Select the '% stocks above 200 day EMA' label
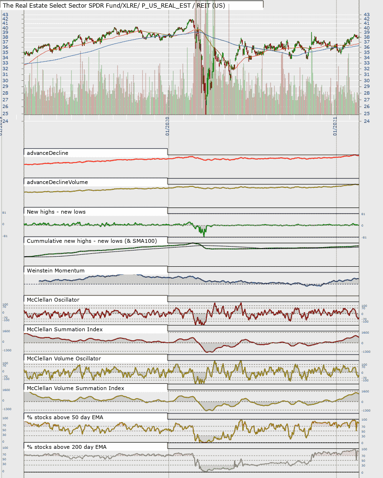 point(67,447)
